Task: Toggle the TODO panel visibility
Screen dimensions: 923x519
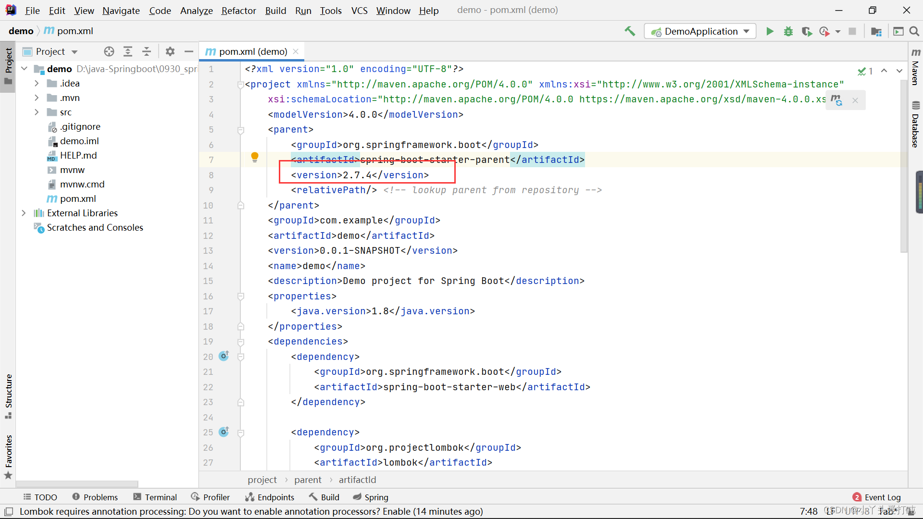Action: tap(40, 497)
